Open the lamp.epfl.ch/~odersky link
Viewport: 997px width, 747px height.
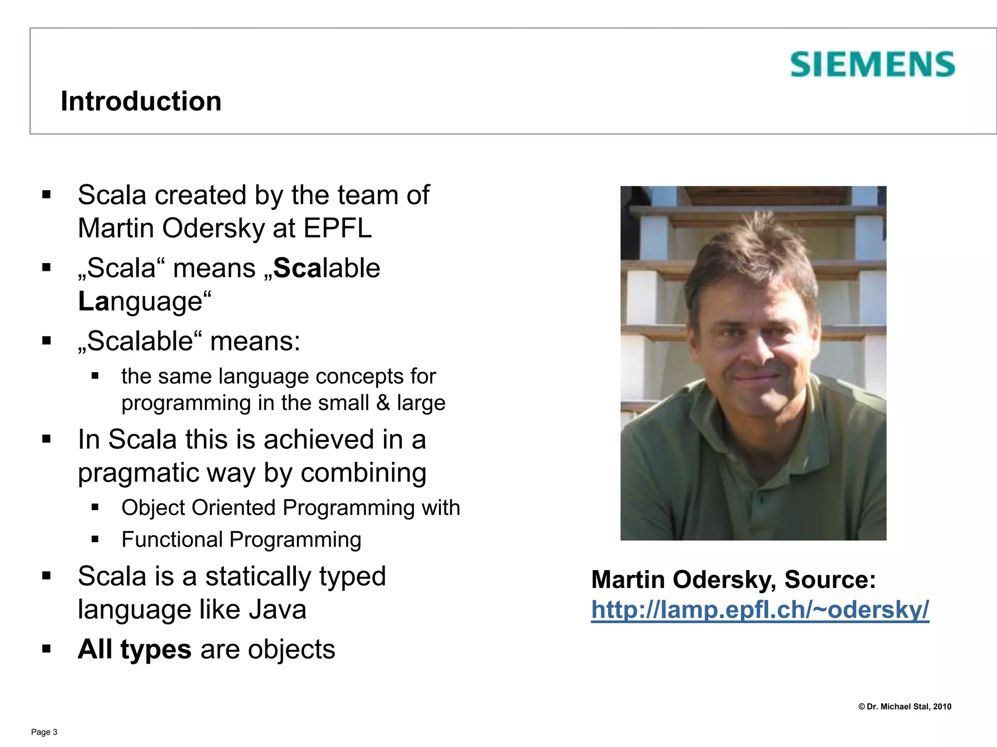click(760, 609)
